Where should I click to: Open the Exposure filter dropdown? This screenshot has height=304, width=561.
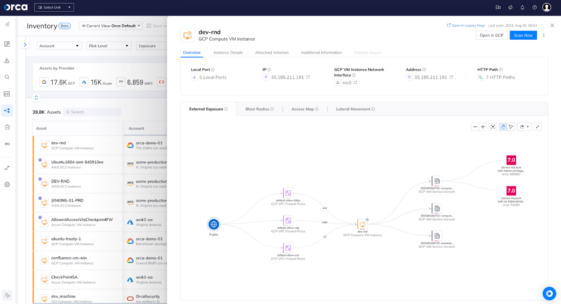click(151, 46)
